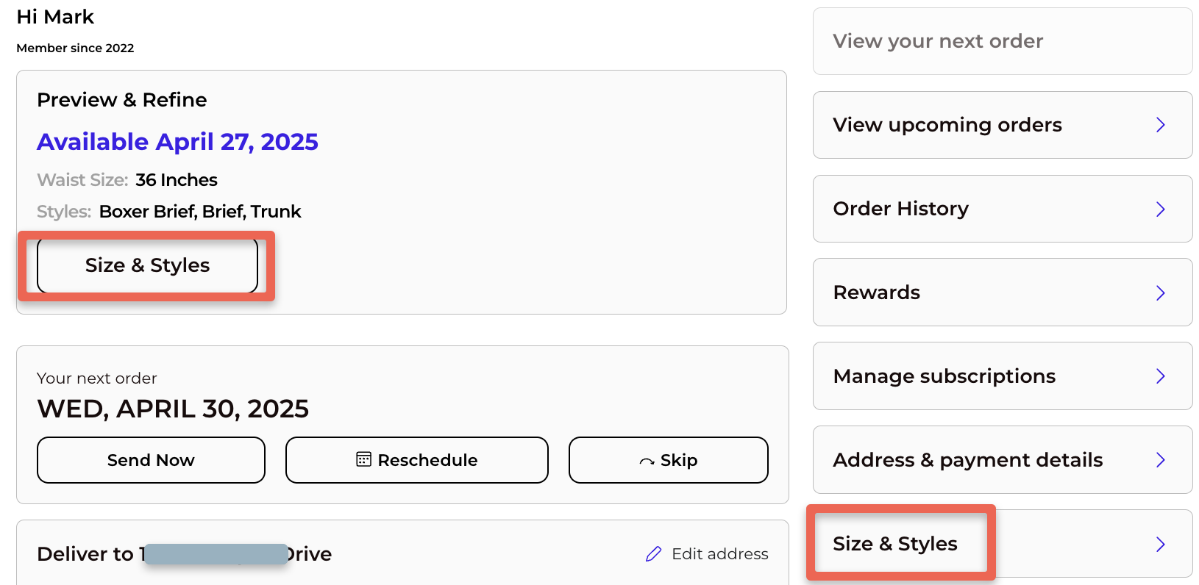Image resolution: width=1199 pixels, height=585 pixels.
Task: Go to Order History
Action: (1003, 209)
